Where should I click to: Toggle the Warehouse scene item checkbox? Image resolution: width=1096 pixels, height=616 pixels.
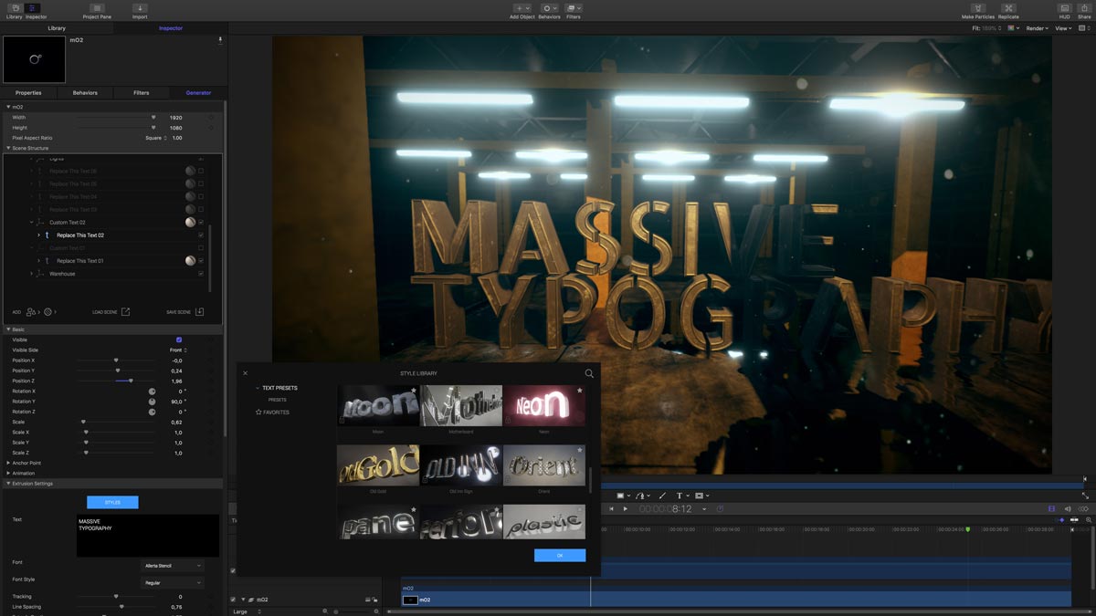pyautogui.click(x=201, y=274)
